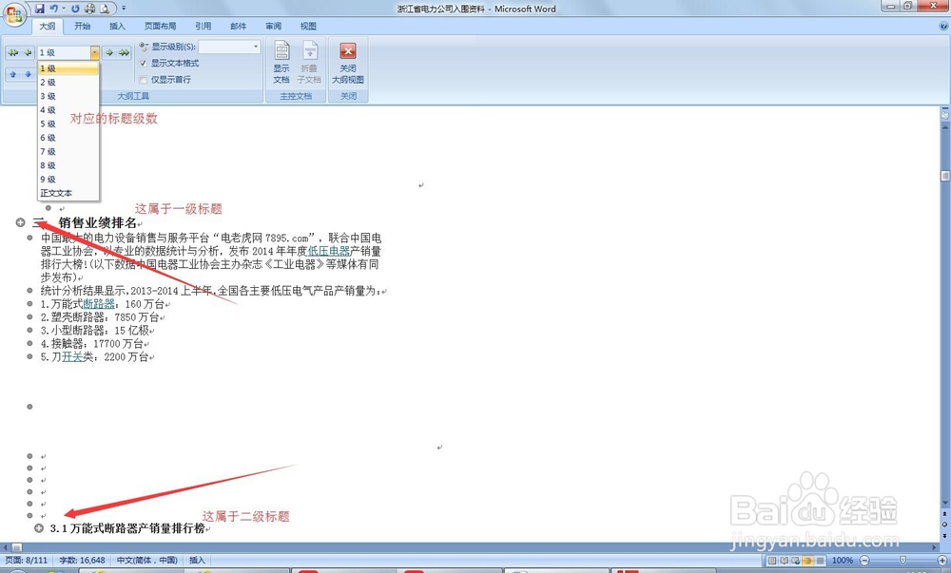
Task: Open the 视图 ribbon tab
Action: tap(308, 26)
